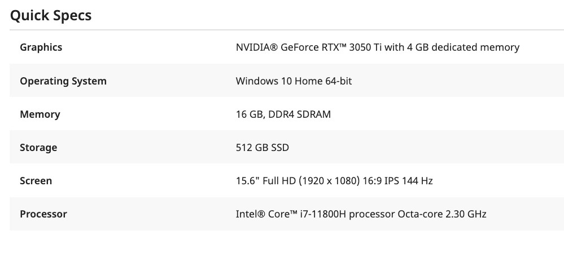Click the word NVIDIA® in graphics value

point(257,47)
